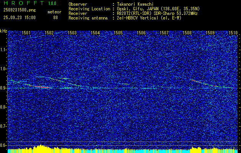Screen dimensions: 241x153
Task: Click the 1508 time marker
Action: click(187, 33)
